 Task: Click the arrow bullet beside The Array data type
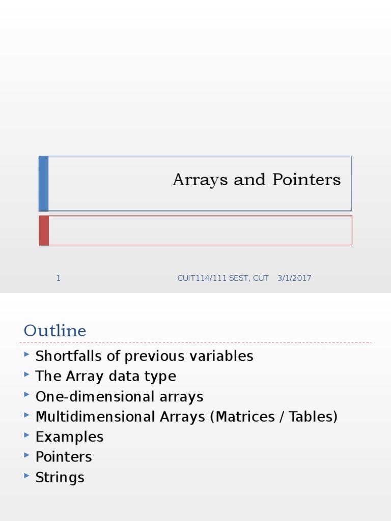tap(26, 374)
